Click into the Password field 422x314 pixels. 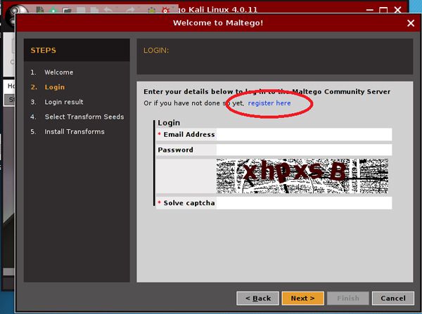tap(304, 150)
